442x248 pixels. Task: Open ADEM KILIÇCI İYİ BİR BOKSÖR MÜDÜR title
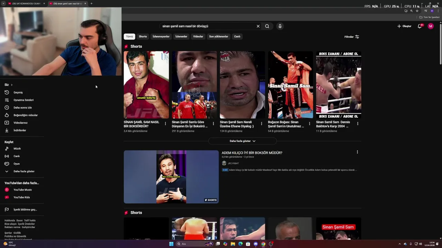point(252,153)
